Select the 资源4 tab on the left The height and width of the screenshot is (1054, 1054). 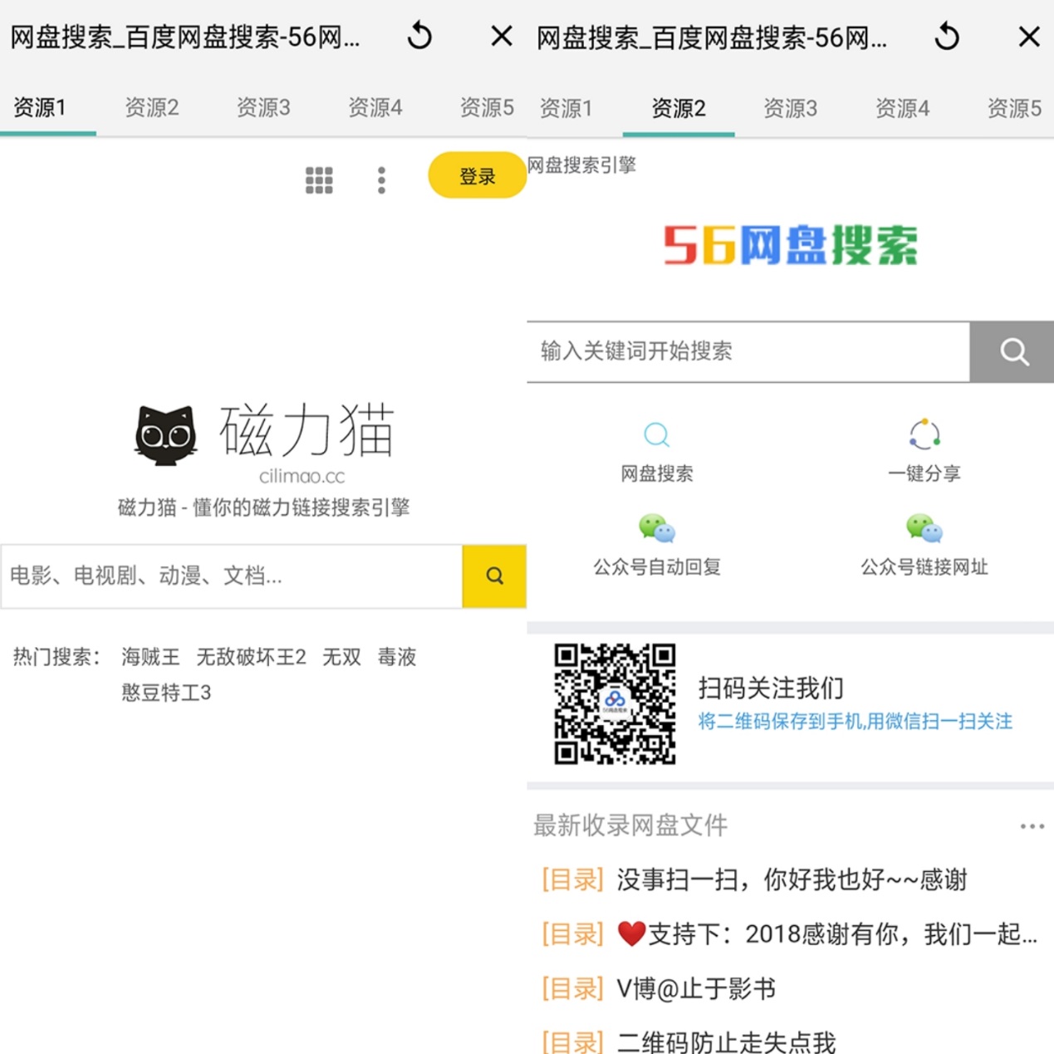(x=375, y=107)
